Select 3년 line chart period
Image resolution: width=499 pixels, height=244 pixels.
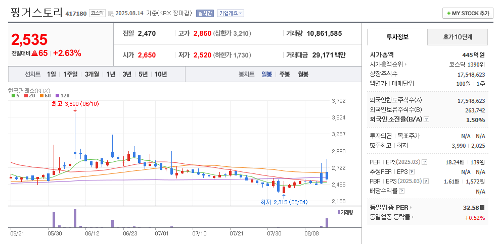(x=127, y=74)
